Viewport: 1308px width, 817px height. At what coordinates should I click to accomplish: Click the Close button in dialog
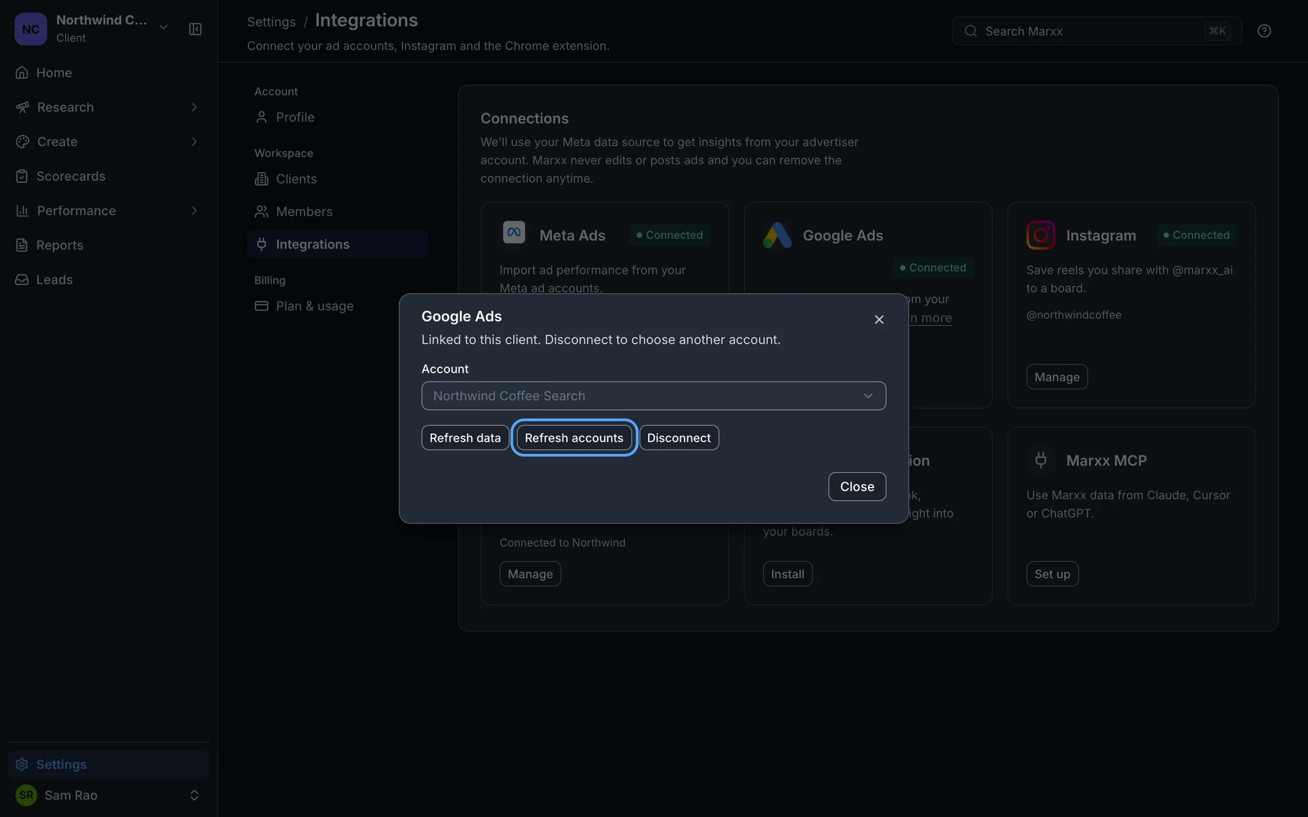[x=857, y=486]
